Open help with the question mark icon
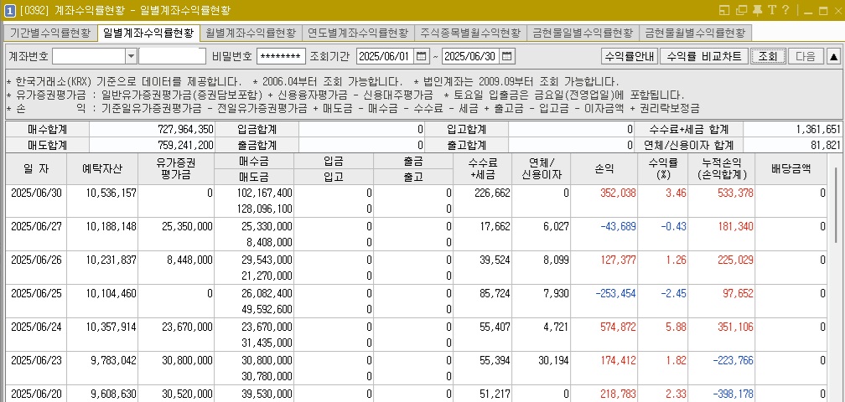Image resolution: width=845 pixels, height=402 pixels. point(785,10)
